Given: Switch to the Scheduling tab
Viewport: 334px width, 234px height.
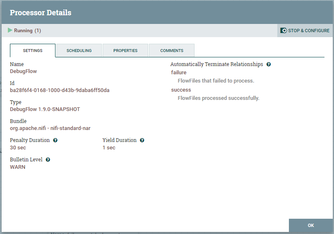Looking at the screenshot, I should [79, 50].
